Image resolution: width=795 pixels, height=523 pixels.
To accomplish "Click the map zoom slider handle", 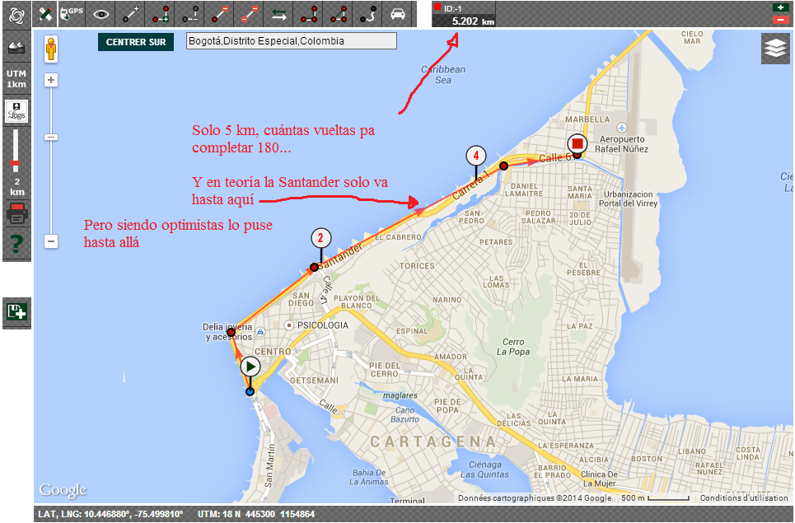I will pos(51,138).
